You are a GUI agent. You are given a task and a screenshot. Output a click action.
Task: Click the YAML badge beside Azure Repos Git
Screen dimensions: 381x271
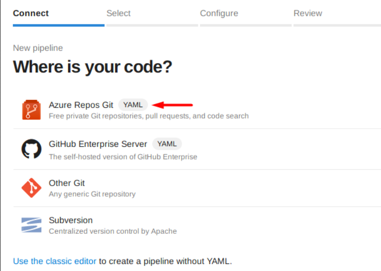[x=133, y=105]
